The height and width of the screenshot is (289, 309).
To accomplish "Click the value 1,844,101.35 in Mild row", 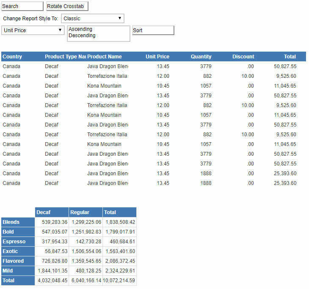I will click(x=52, y=271).
